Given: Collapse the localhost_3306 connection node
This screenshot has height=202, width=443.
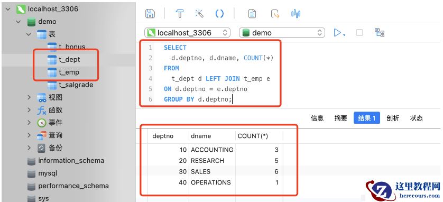Looking at the screenshot, I should (x=8, y=9).
